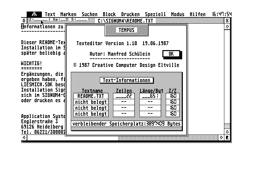Screen dimensions: 253x178
Task: Click the line '69126 Heidelberg'
Action: pyautogui.click(x=42, y=127)
